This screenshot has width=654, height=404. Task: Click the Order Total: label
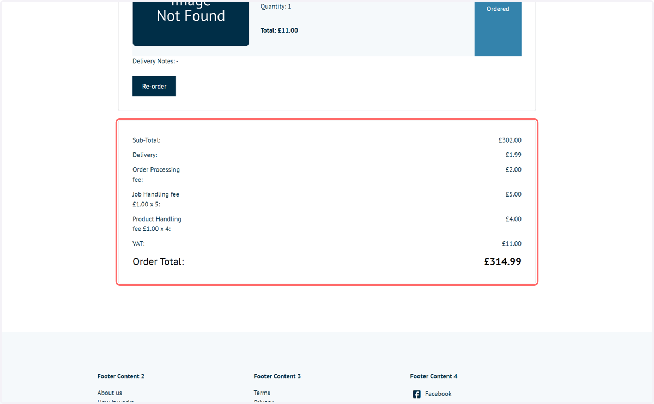coord(159,261)
